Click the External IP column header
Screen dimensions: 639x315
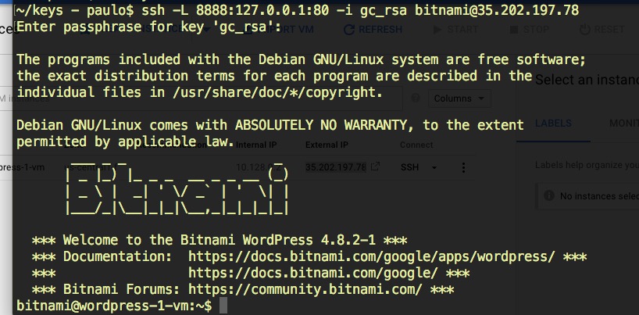(x=327, y=145)
